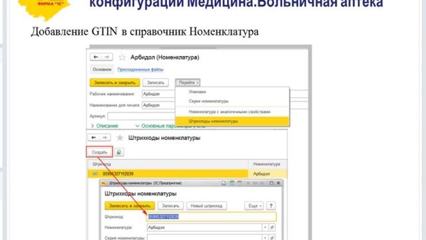Select Штрихкоды номенклатуры in the Перейти menu
Screen dimensions: 426x240
pyautogui.click(x=232, y=121)
